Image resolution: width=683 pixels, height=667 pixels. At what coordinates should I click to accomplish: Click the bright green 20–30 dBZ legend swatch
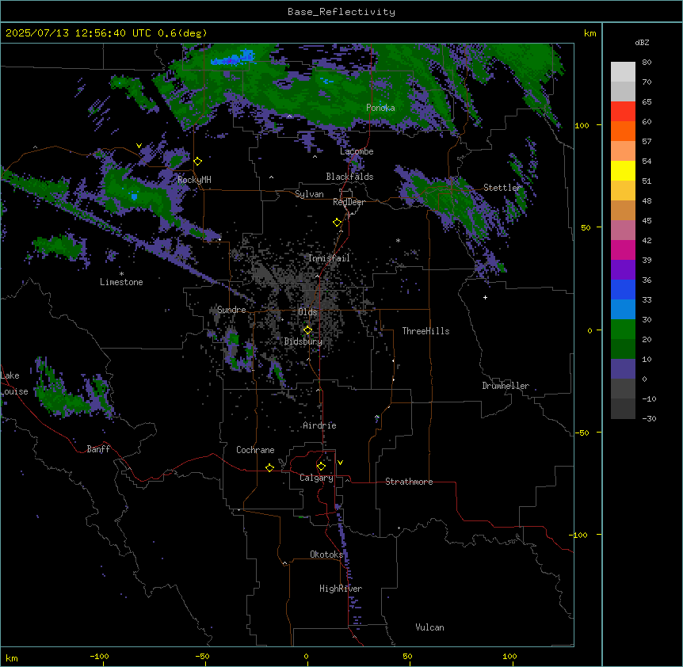click(x=623, y=330)
